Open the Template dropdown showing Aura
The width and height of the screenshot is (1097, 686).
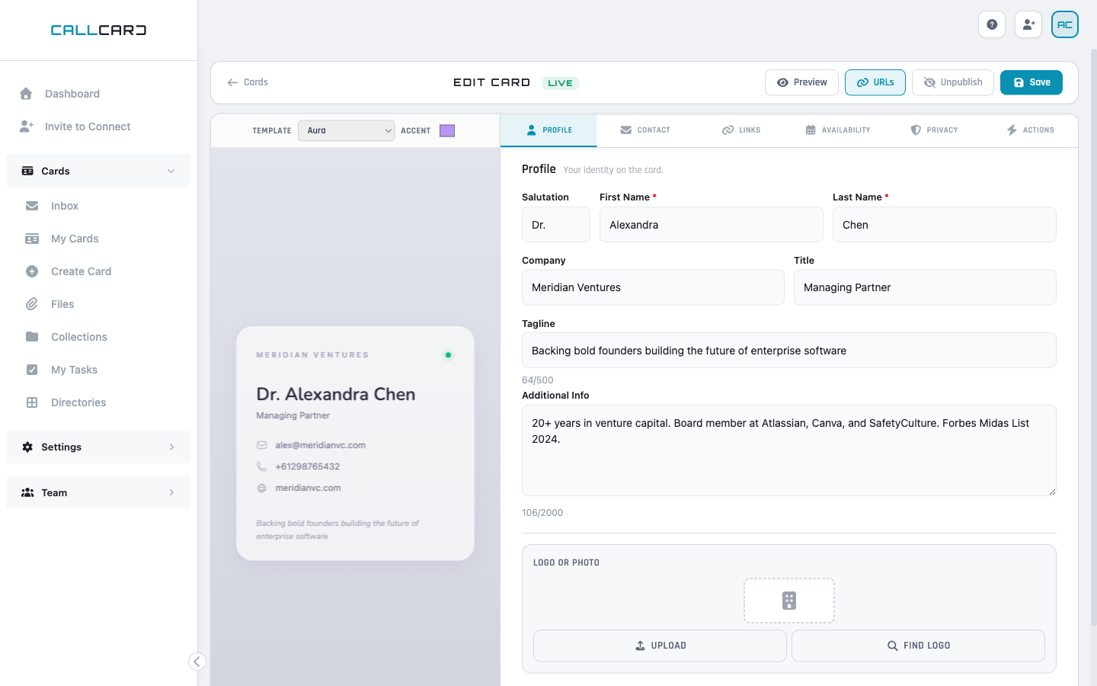click(x=347, y=130)
